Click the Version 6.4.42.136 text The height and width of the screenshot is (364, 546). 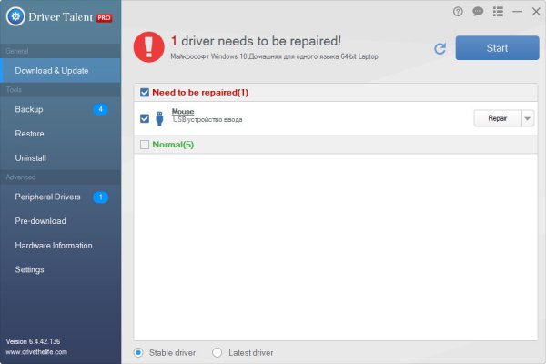coord(33,341)
